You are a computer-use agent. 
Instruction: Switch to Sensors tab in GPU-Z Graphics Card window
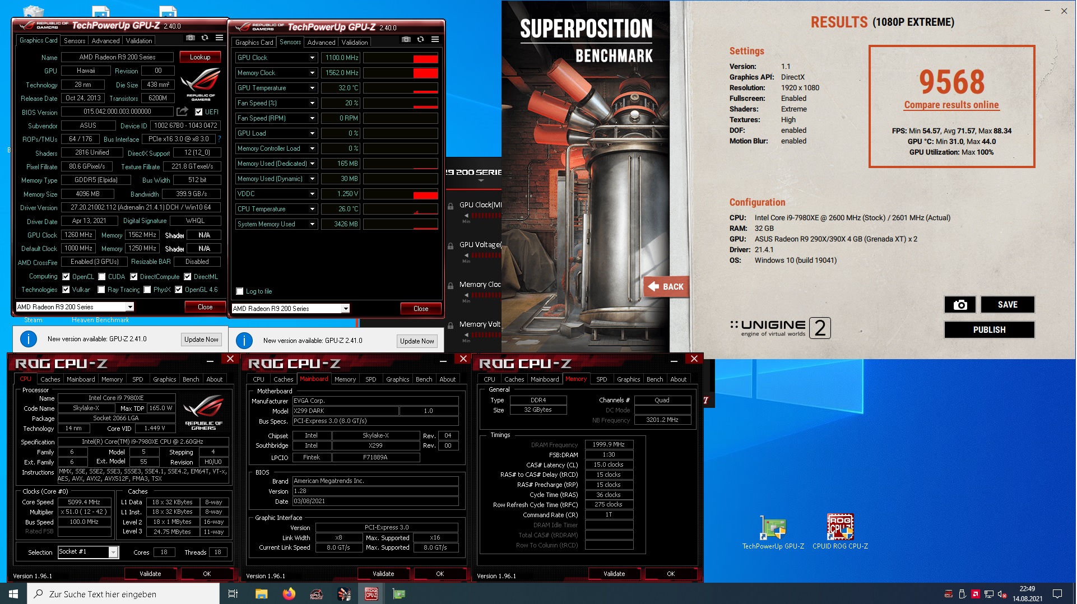coord(75,41)
